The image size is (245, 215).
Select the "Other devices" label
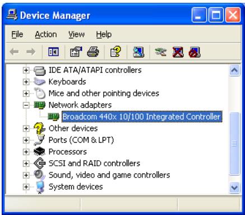73,128
